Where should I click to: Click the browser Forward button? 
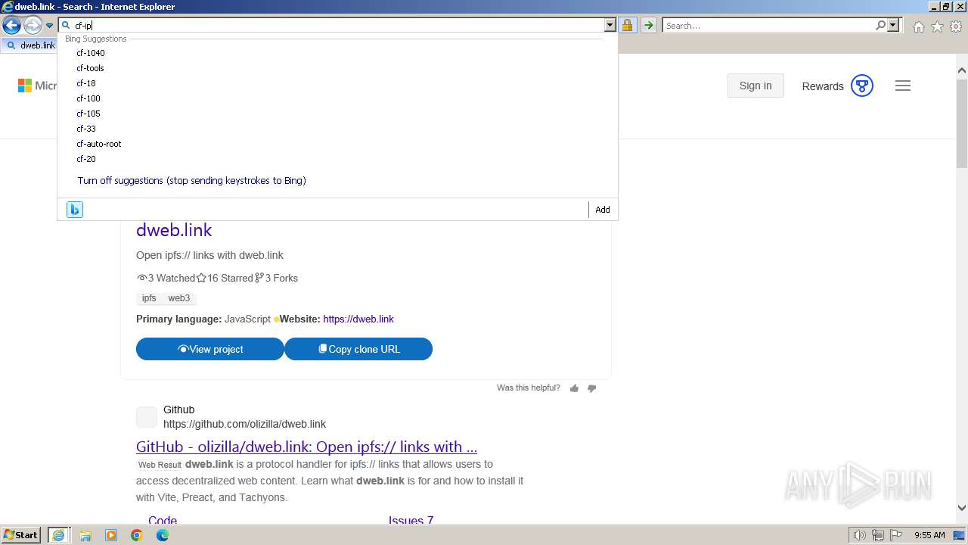pyautogui.click(x=33, y=26)
